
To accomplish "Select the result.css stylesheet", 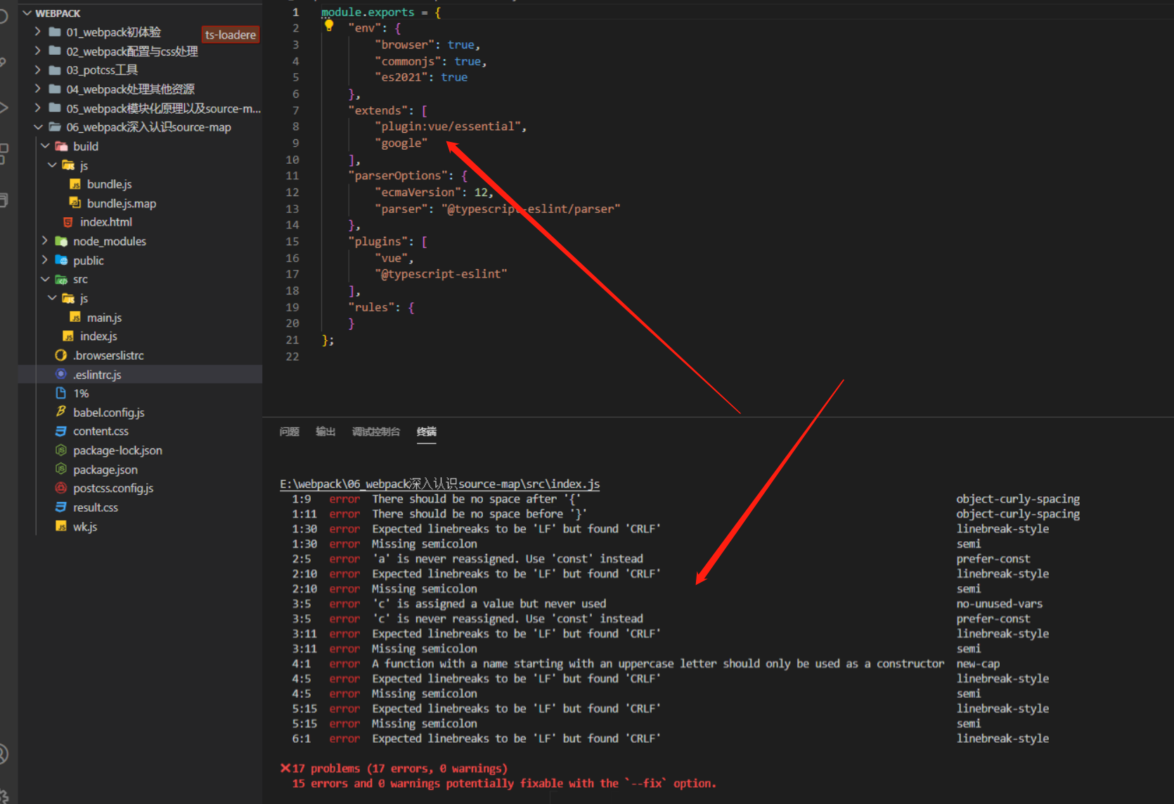I will [96, 507].
